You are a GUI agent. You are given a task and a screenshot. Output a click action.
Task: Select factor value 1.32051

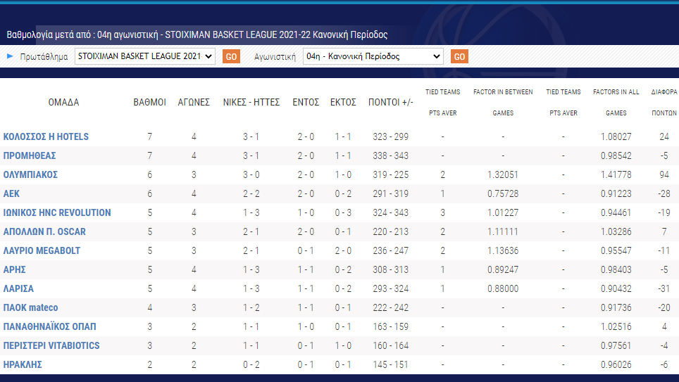pos(503,174)
